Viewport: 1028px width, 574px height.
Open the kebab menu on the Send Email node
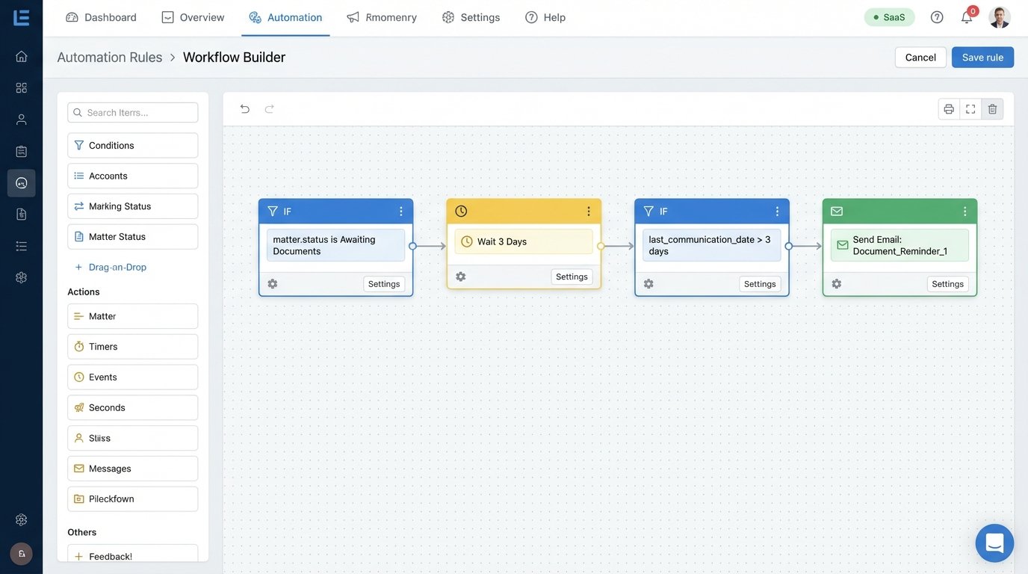[963, 210]
